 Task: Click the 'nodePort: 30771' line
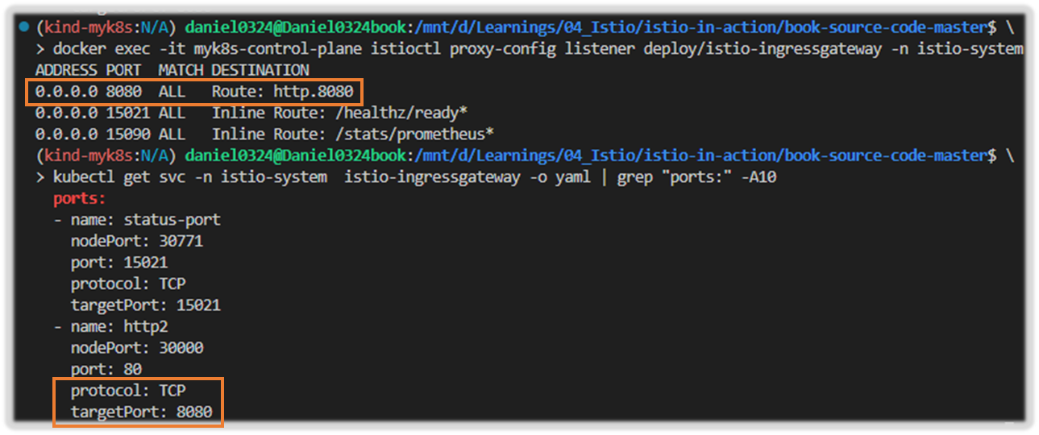137,241
